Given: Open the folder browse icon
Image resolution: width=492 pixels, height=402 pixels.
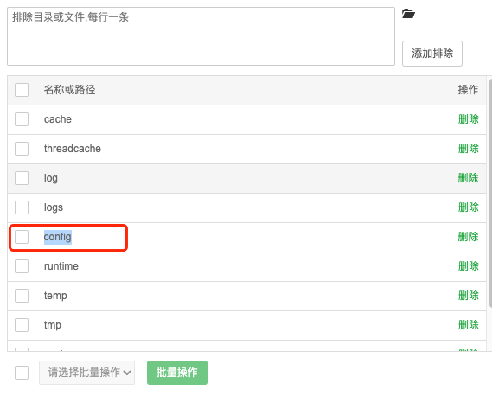Looking at the screenshot, I should pos(408,14).
